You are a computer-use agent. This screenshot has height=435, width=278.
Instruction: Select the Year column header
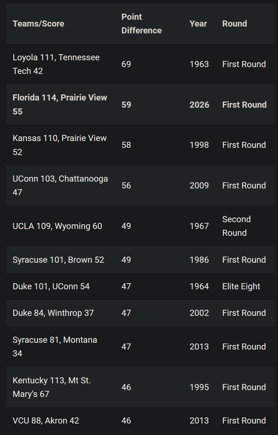[198, 24]
